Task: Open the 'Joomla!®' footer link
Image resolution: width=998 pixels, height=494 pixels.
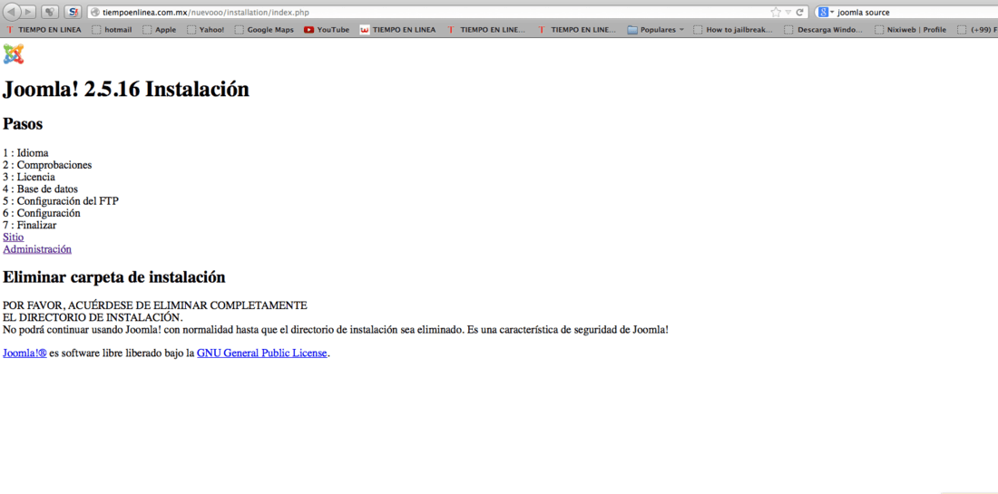Action: pos(24,354)
